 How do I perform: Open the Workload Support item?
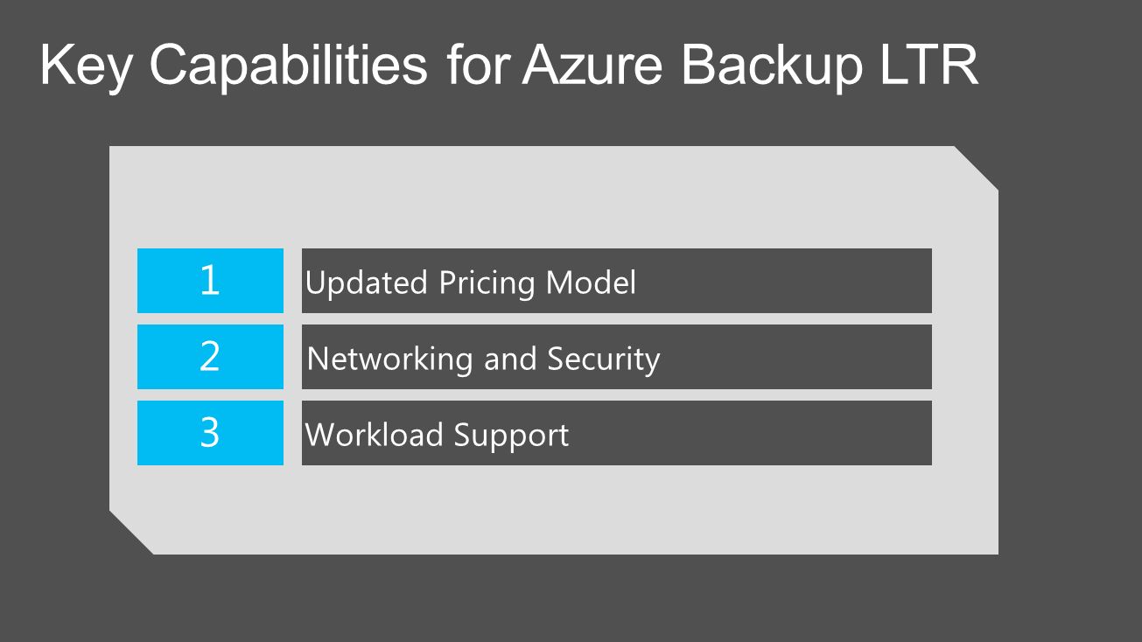[x=616, y=433]
